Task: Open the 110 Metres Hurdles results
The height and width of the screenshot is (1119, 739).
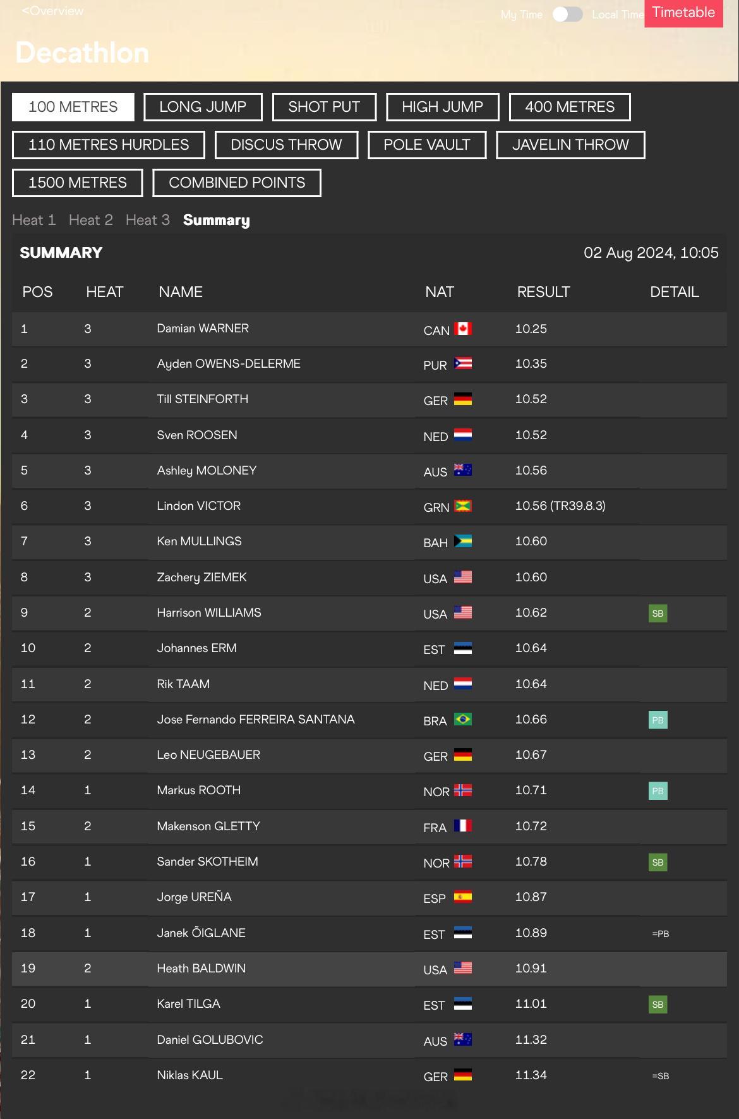Action: click(109, 145)
